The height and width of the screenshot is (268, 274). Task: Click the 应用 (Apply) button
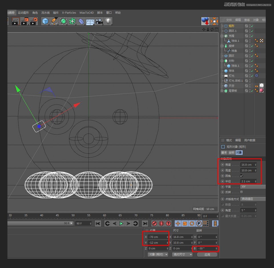click(207, 255)
